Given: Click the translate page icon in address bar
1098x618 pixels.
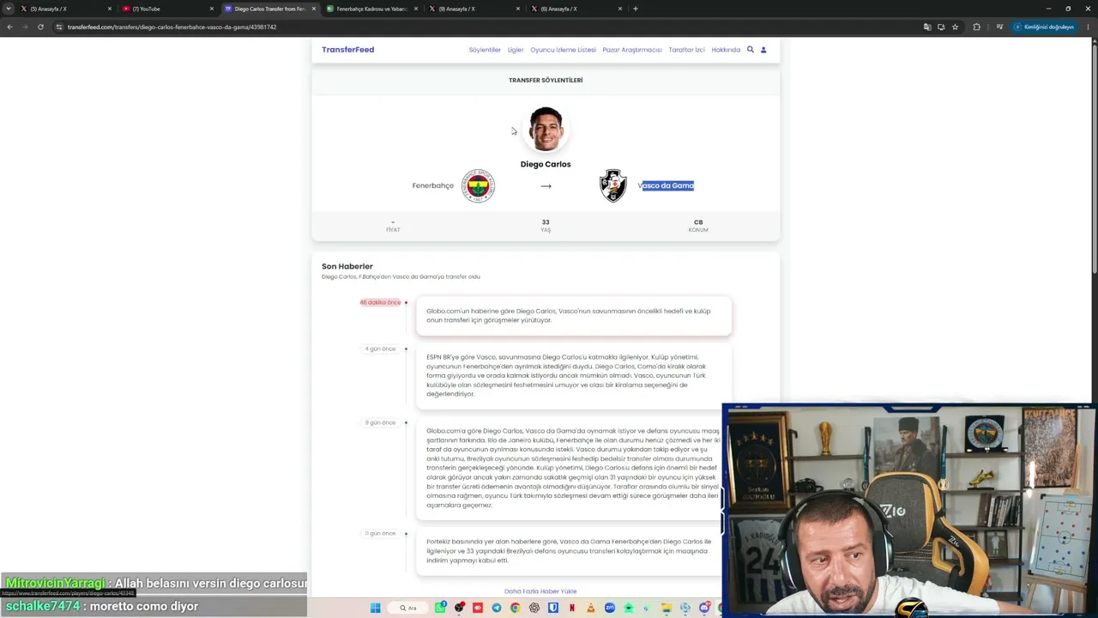Looking at the screenshot, I should click(x=927, y=27).
